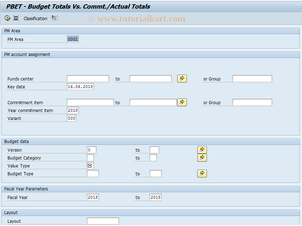Click the Year commitment item field

73,110
